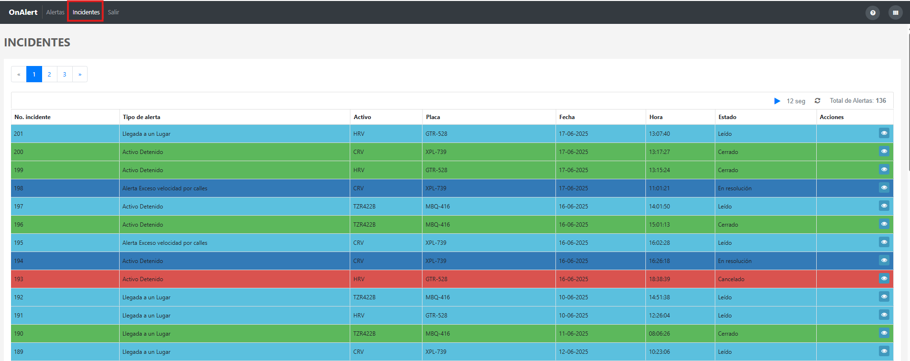Go to pagination page 2
The image size is (910, 361).
pos(49,74)
